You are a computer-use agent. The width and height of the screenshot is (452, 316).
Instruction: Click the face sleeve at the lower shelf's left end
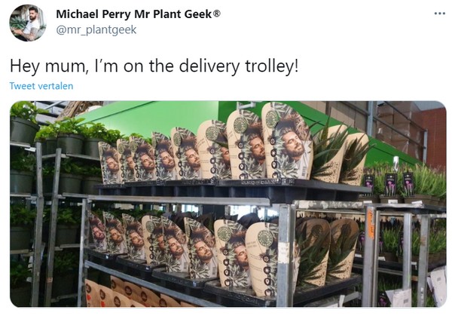[x=96, y=231]
